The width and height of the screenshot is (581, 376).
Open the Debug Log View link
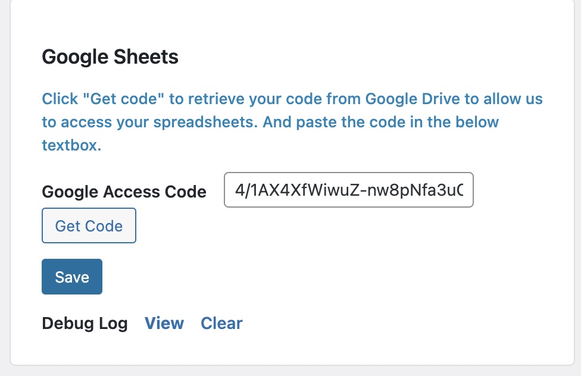click(164, 323)
